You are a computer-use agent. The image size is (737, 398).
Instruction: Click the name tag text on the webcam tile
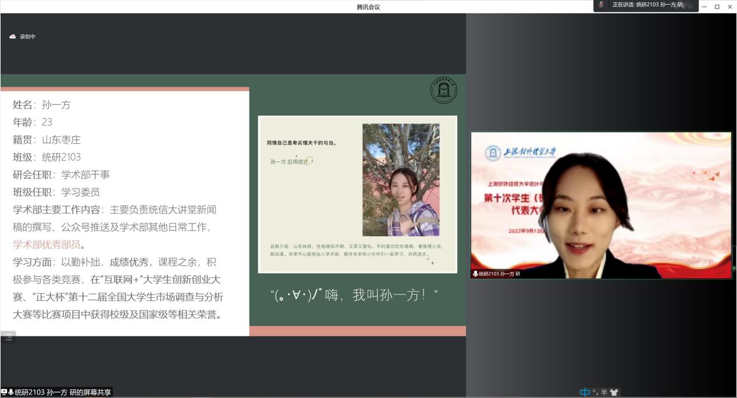500,273
